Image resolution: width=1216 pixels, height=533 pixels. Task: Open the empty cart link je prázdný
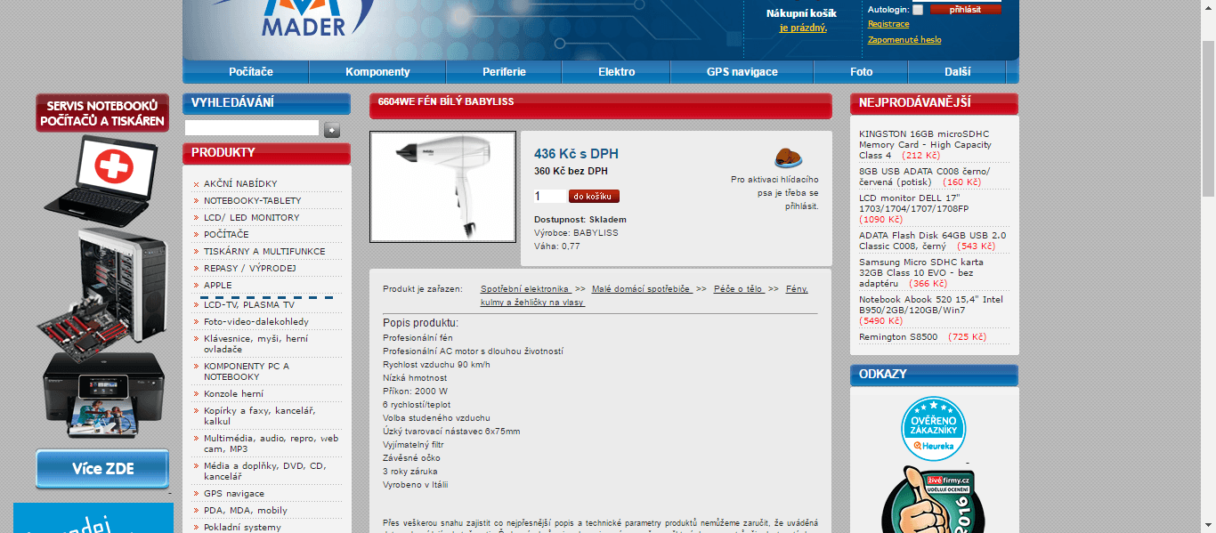(803, 28)
